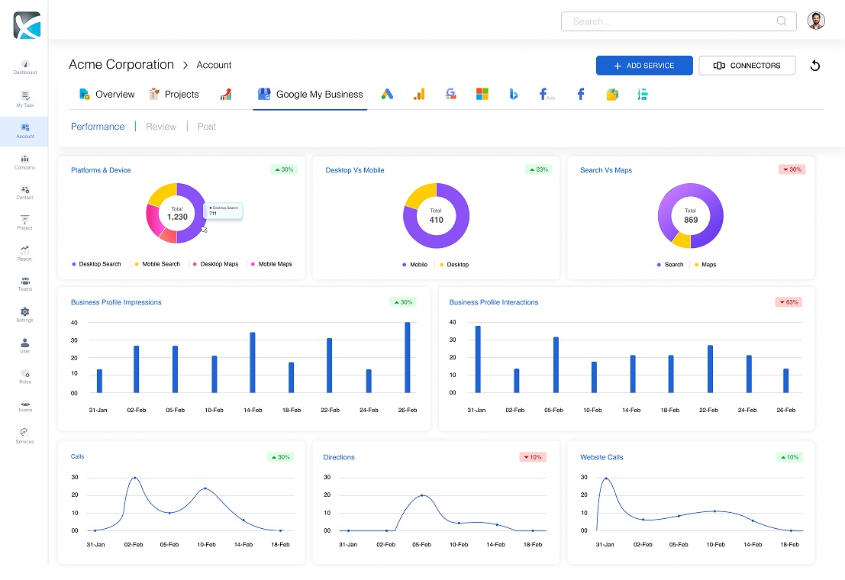
Task: Click the Google Ads service icon
Action: [x=388, y=95]
